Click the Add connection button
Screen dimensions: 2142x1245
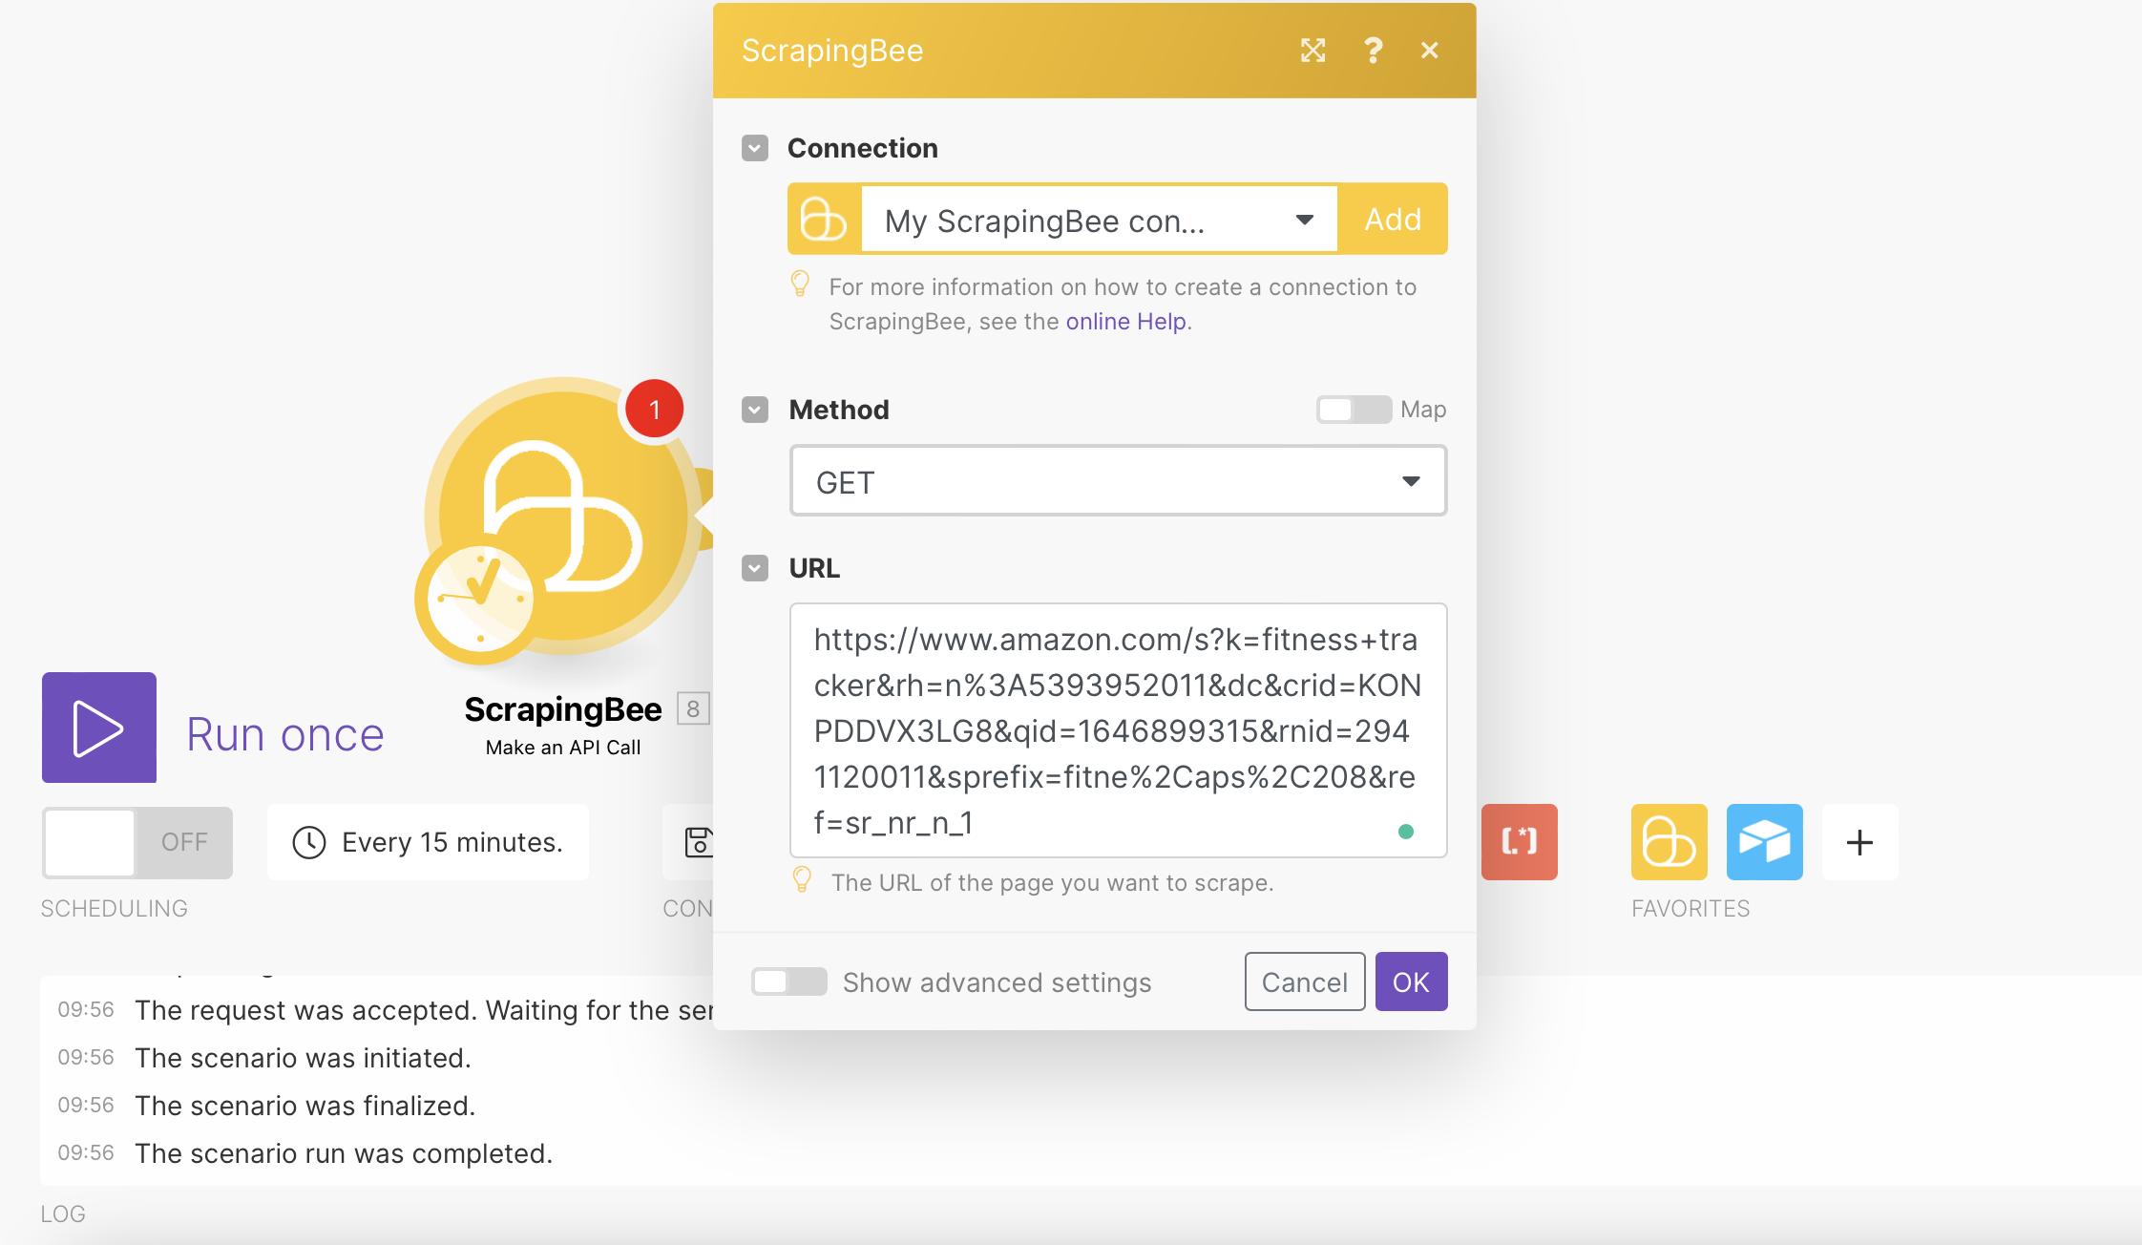click(1392, 220)
